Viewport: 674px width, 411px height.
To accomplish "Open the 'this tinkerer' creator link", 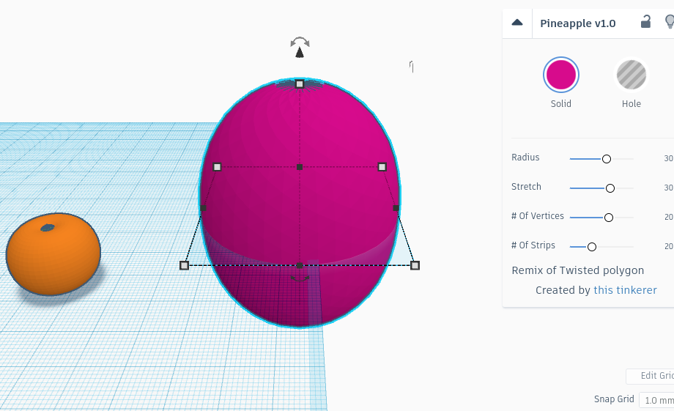I will pos(625,290).
